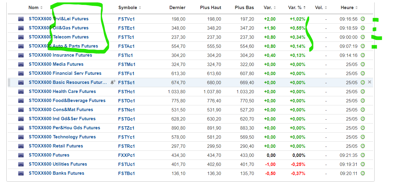Viewport: 401px width, 185px height.
Task: Open the STOXX600 Retail Futures link
Action: pyautogui.click(x=56, y=146)
